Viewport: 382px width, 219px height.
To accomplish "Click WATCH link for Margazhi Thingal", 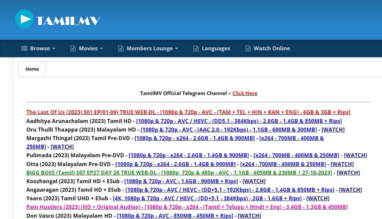I will pyautogui.click(x=62, y=147).
